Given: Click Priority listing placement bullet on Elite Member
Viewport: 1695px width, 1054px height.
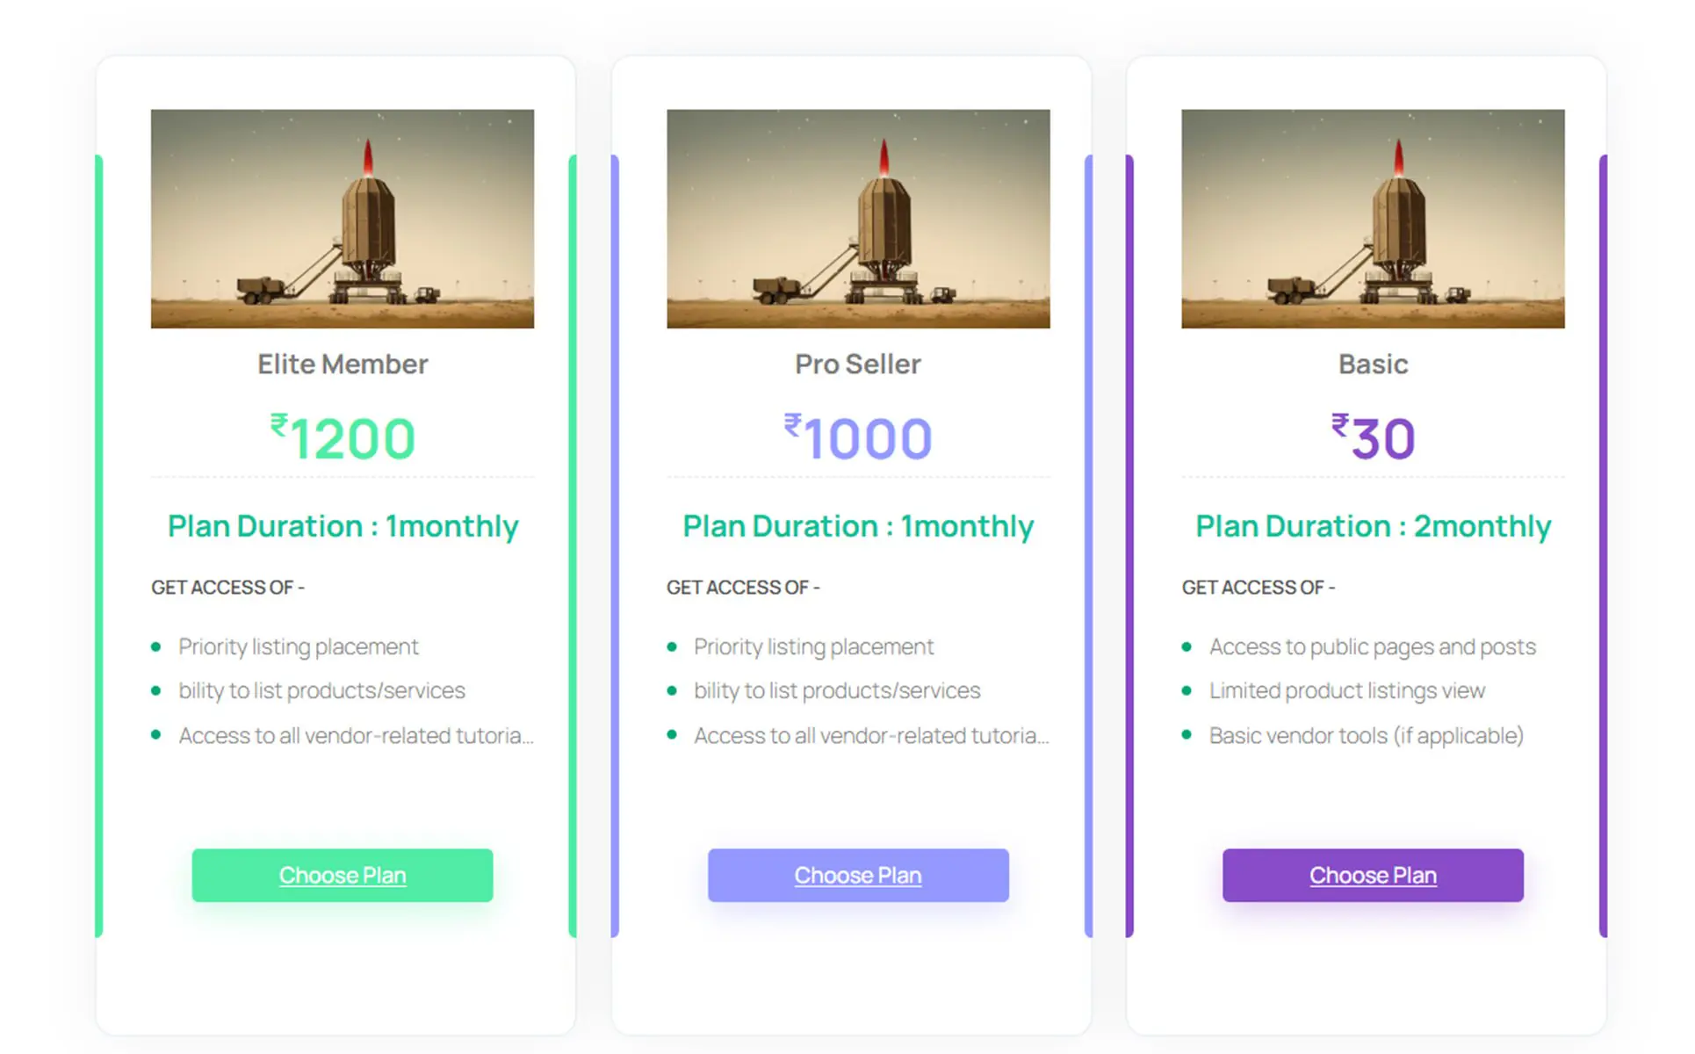Looking at the screenshot, I should (x=299, y=646).
